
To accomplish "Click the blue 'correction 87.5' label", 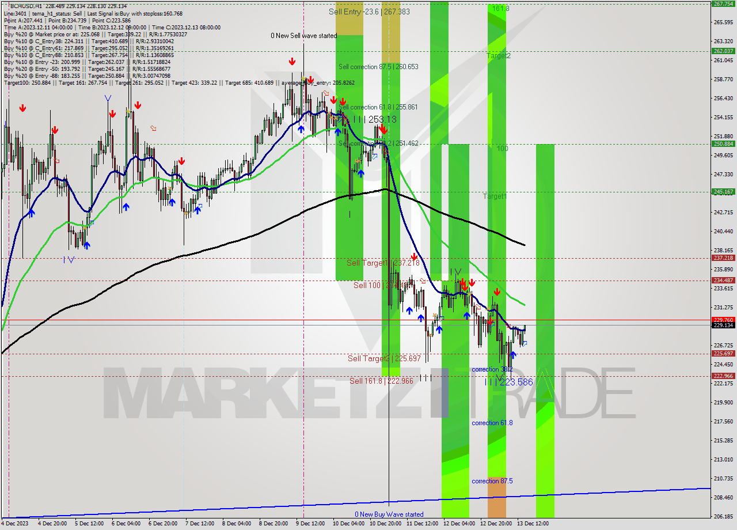I will click(x=492, y=481).
